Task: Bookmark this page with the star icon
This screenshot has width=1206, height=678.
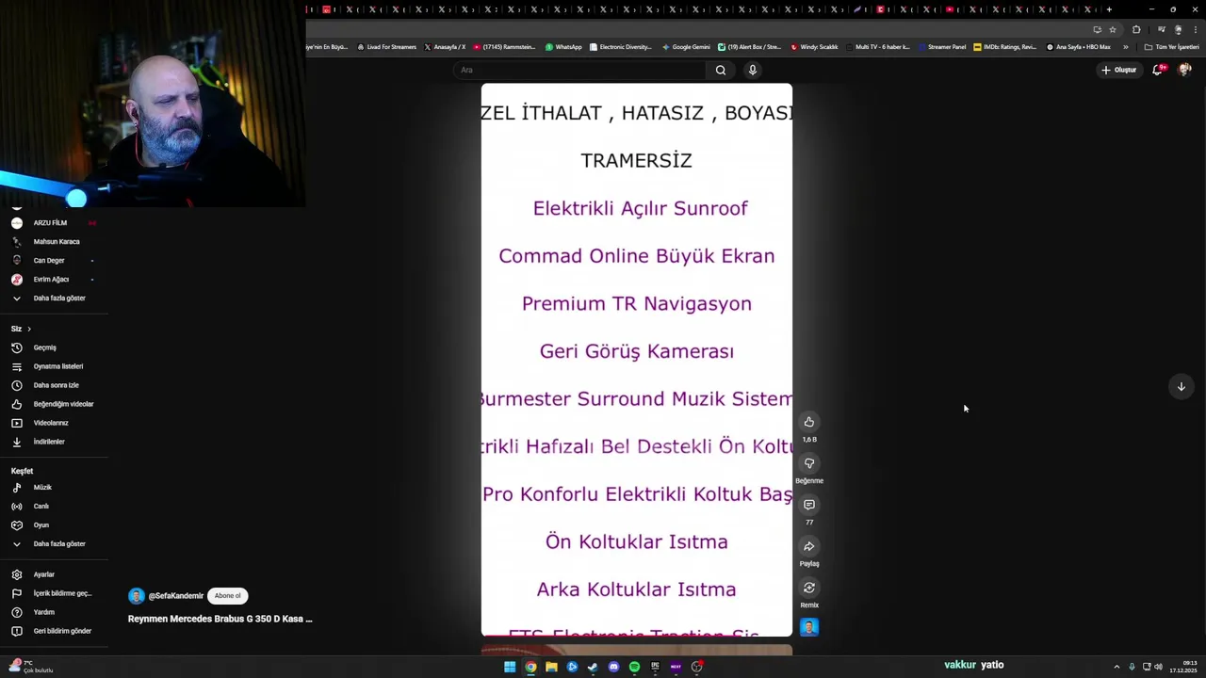Action: coord(1113,29)
